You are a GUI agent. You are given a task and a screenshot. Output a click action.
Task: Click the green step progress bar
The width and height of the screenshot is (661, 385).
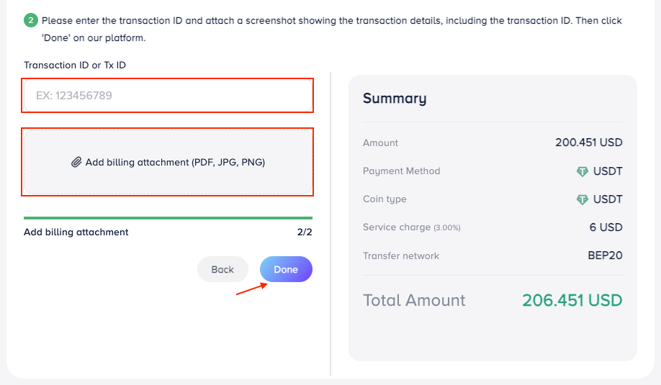pos(168,217)
